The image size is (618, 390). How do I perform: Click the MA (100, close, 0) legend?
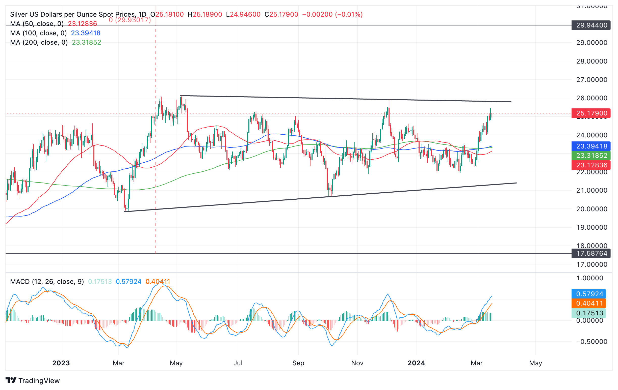tap(38, 33)
